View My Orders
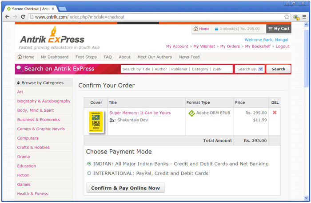Screen dimensions: 311x203 point(230,46)
